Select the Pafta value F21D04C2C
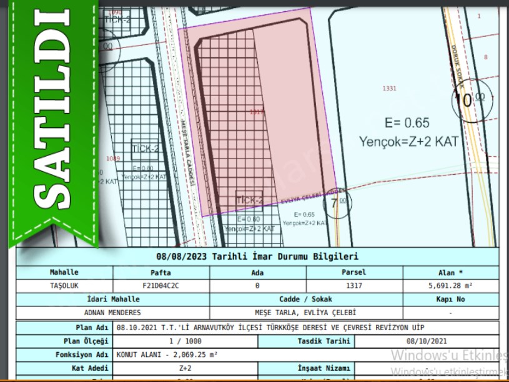This screenshot has height=382, width=509. pyautogui.click(x=161, y=286)
